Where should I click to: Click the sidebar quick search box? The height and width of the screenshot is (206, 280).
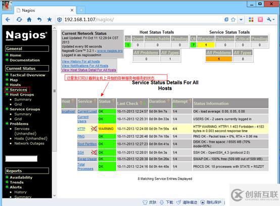tap(21, 158)
